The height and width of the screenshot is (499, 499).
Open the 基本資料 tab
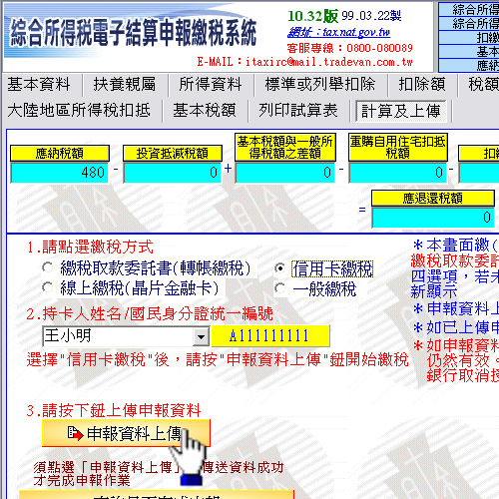(39, 84)
